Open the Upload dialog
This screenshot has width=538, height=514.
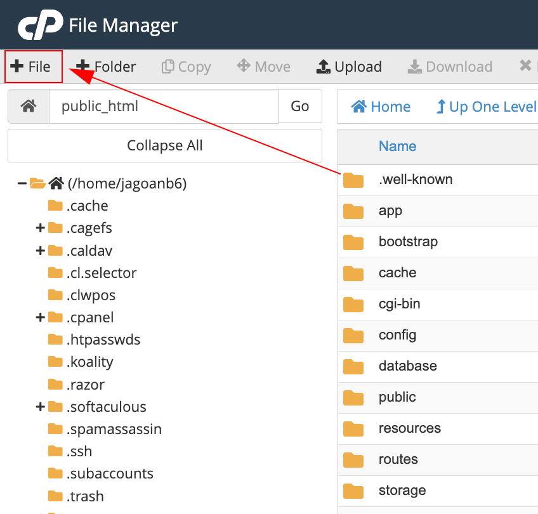pos(349,67)
